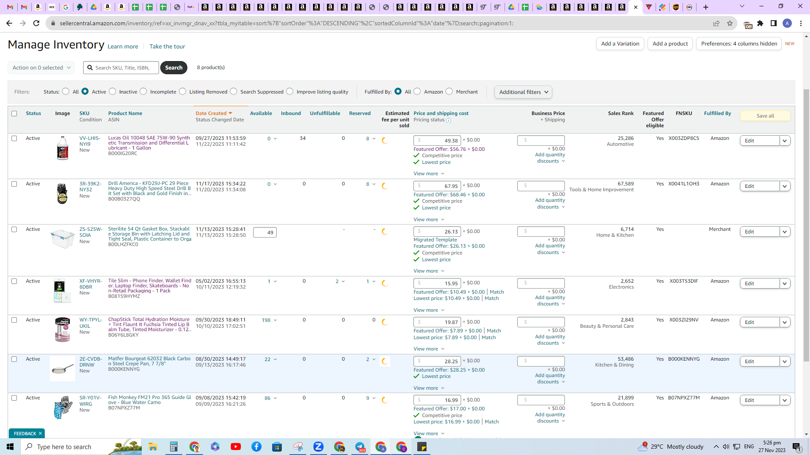This screenshot has height=455, width=810.
Task: Focus the Search SKU, Title, ISBN field
Action: 121,67
